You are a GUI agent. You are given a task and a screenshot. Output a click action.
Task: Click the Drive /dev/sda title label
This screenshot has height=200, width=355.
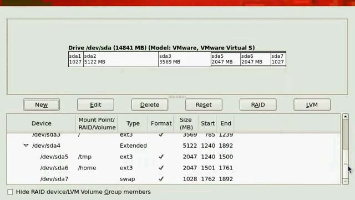[161, 48]
